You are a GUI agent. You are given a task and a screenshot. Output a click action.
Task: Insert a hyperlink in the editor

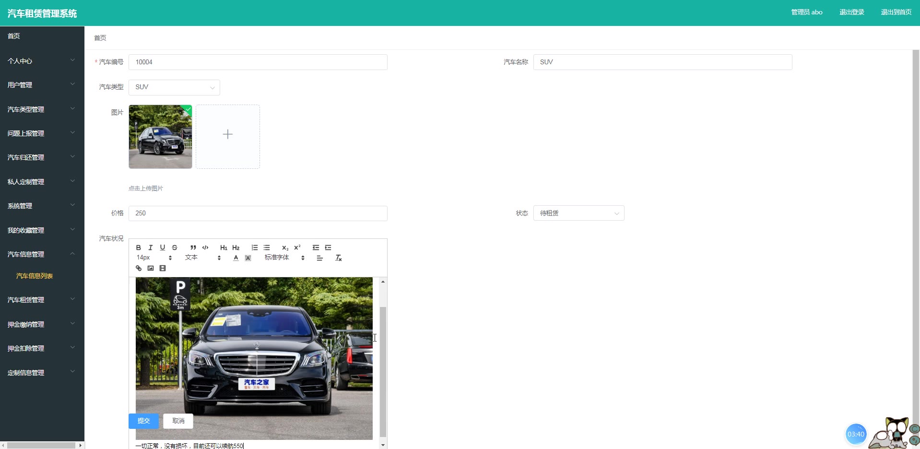click(x=139, y=268)
